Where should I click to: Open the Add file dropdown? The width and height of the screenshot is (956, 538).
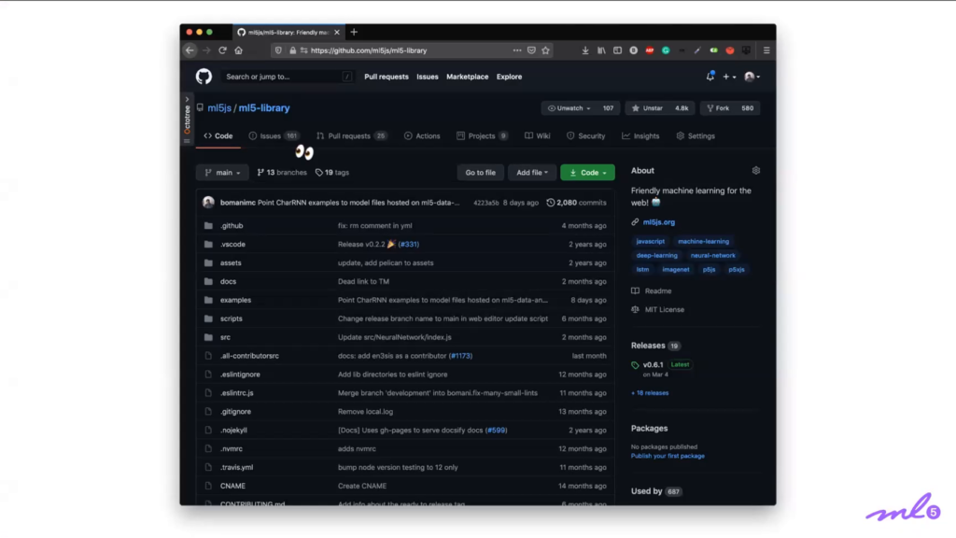click(x=532, y=173)
